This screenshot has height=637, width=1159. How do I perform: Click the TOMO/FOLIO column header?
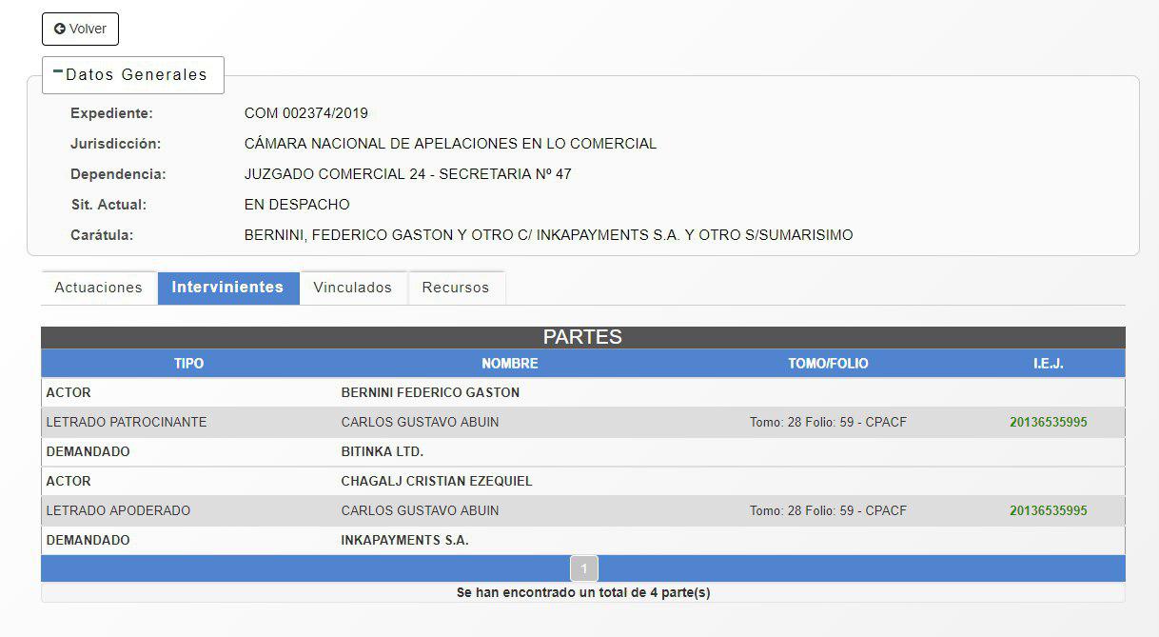tap(828, 364)
